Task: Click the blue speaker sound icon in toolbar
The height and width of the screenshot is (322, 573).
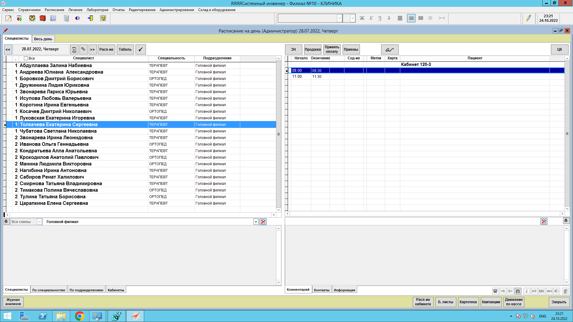Action: click(78, 18)
